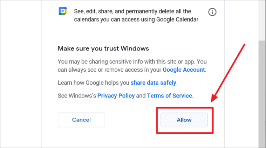Click the red arrow annotation

pyautogui.click(x=228, y=73)
